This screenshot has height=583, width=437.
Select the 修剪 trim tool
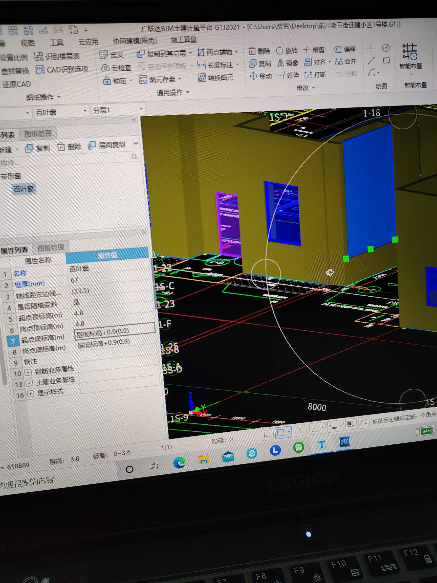point(314,50)
